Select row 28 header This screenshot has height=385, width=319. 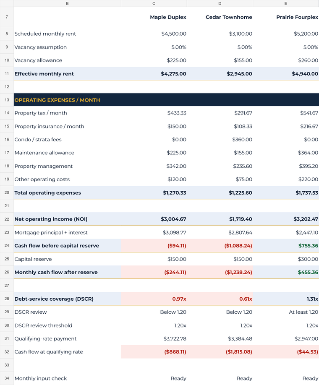pos(7,299)
